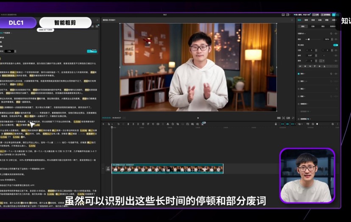The height and width of the screenshot is (222, 351).
Task: Click the publish button left of teal export
Action: click(326, 15)
